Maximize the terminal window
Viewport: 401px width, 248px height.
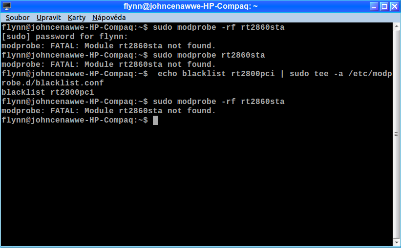[384, 6]
